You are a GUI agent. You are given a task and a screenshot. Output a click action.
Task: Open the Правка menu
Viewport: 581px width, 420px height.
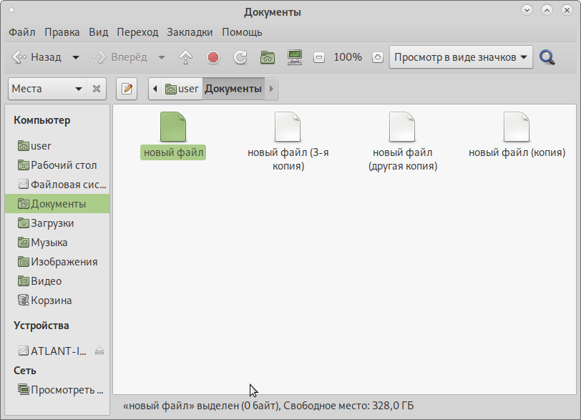pos(62,32)
